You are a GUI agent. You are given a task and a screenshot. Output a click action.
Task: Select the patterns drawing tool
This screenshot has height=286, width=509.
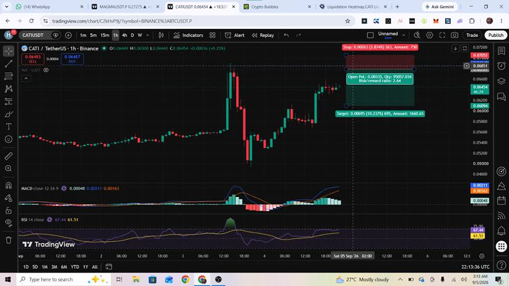9,88
